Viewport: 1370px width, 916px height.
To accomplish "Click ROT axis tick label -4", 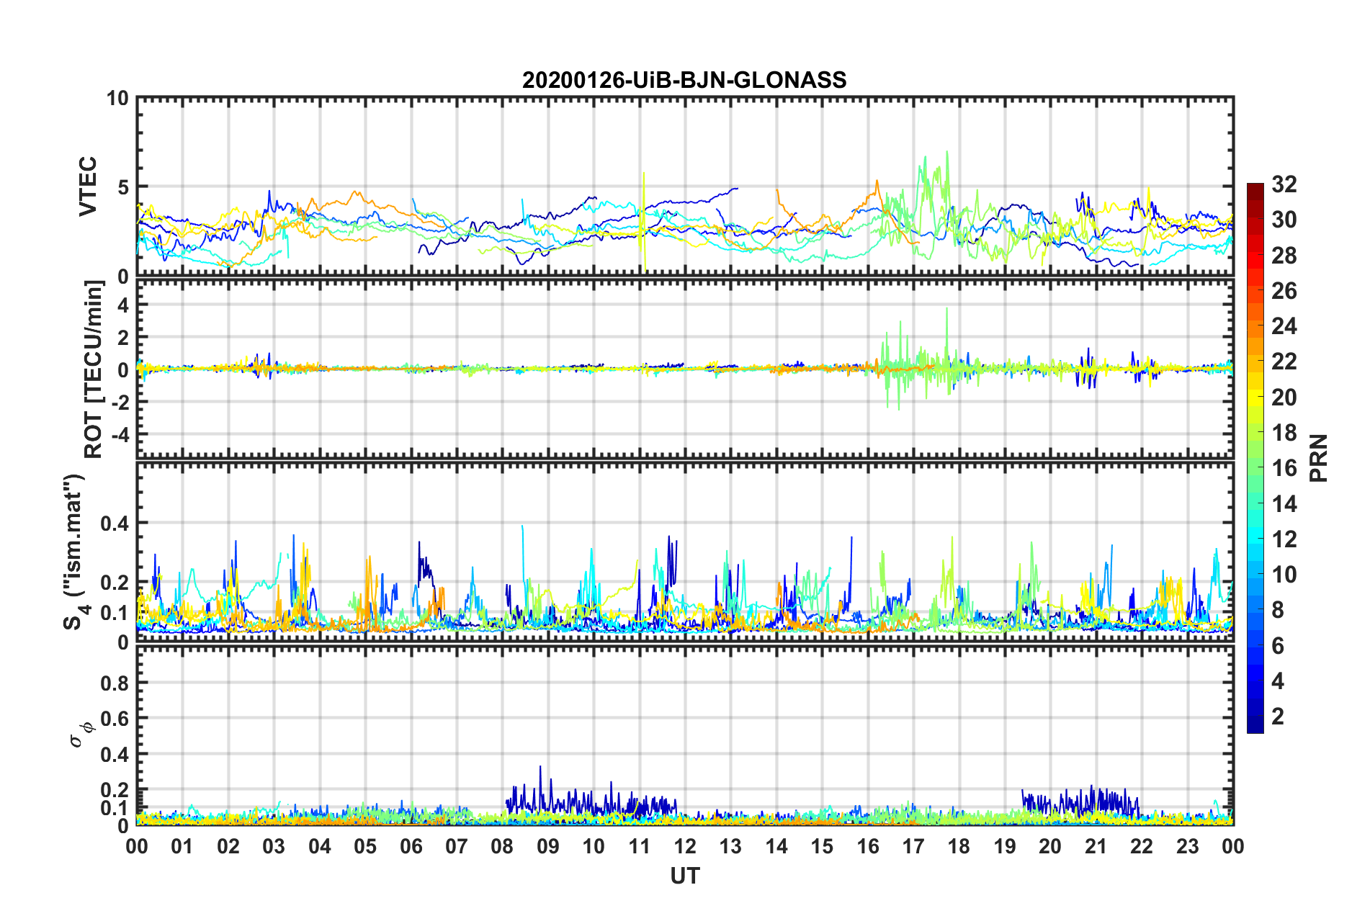I will [121, 434].
